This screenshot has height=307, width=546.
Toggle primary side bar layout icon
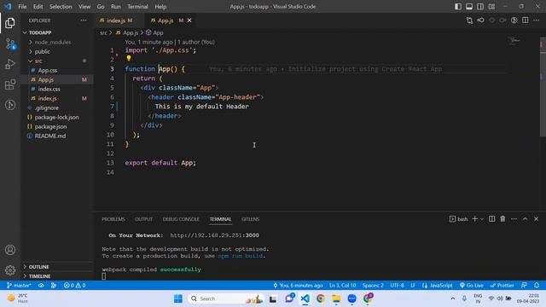[458, 7]
